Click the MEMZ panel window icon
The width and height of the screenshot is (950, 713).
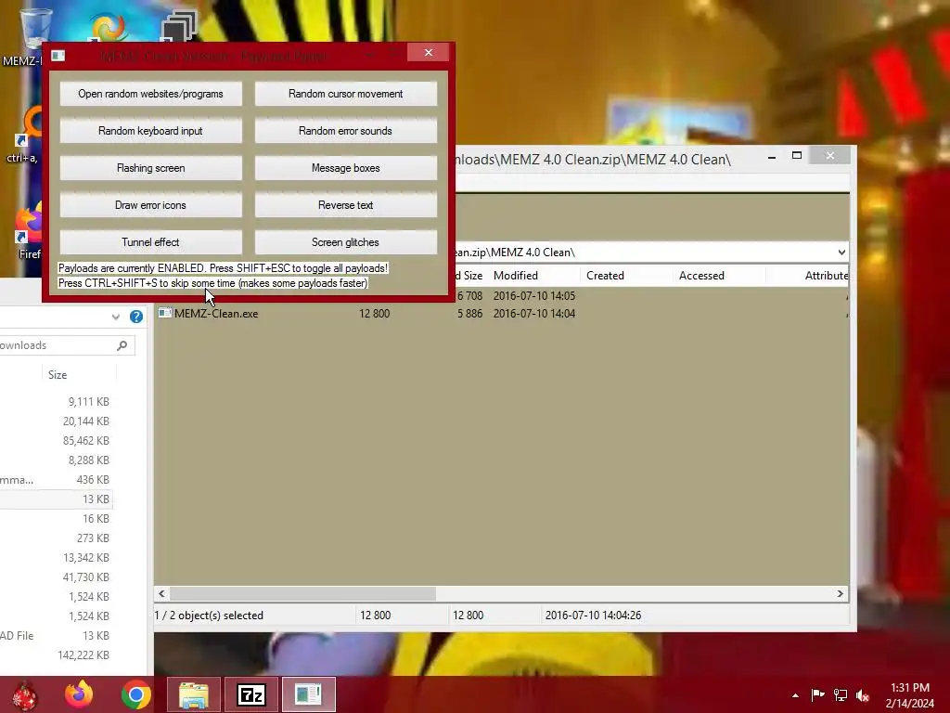click(x=58, y=56)
